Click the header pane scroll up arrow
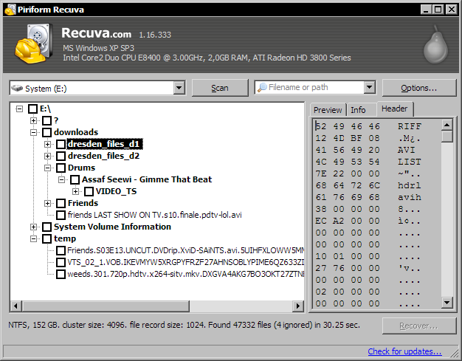 pos(447,125)
